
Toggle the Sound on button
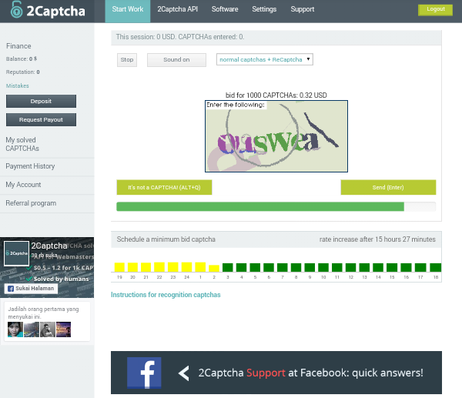(176, 60)
